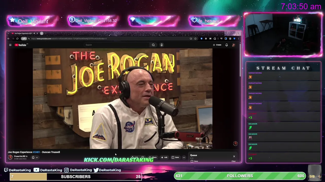
Task: Click the Ask button below video
Action: pos(164,157)
